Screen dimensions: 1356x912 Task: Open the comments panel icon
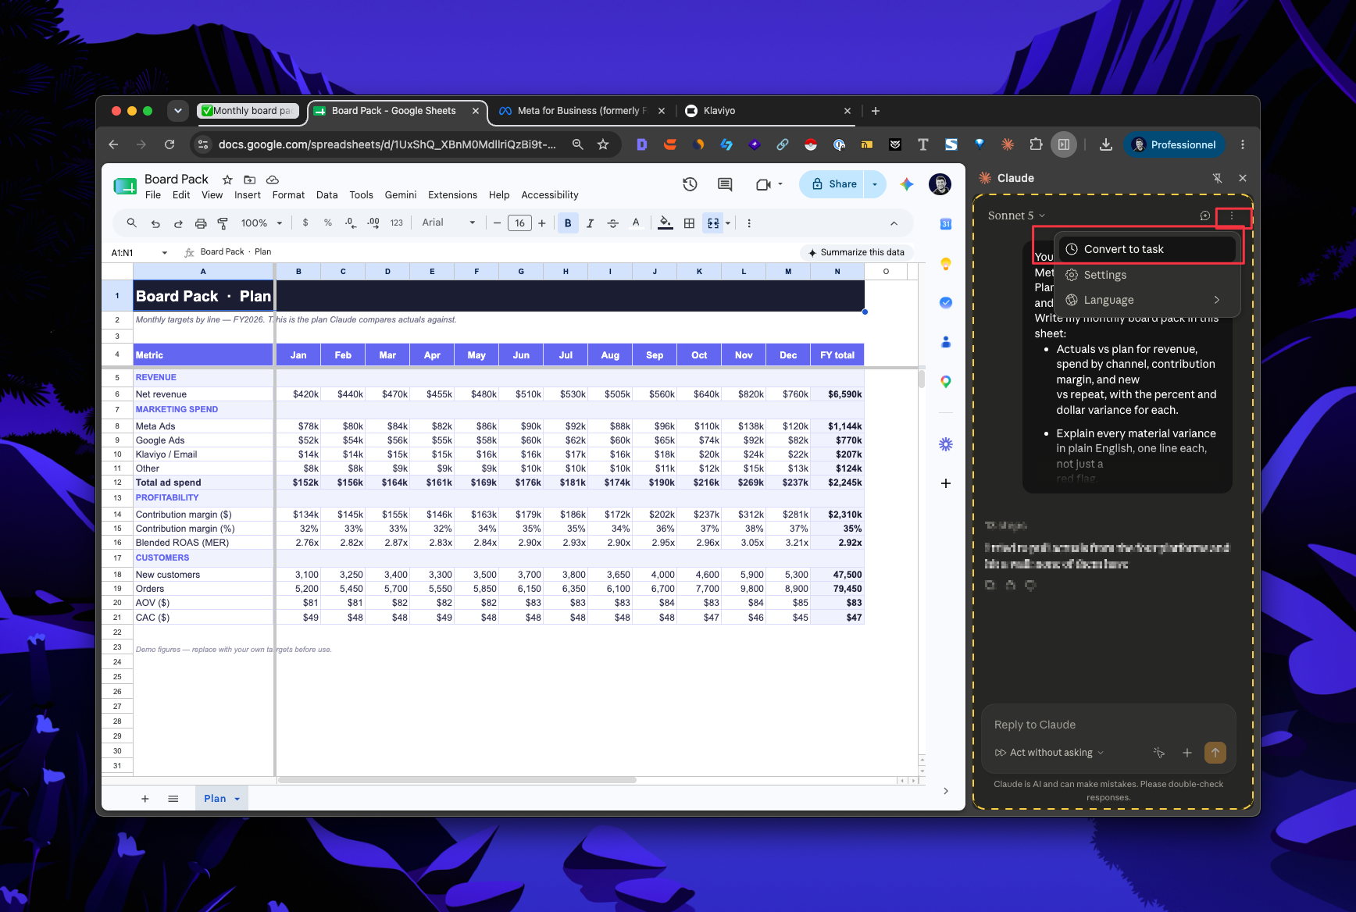pyautogui.click(x=725, y=184)
